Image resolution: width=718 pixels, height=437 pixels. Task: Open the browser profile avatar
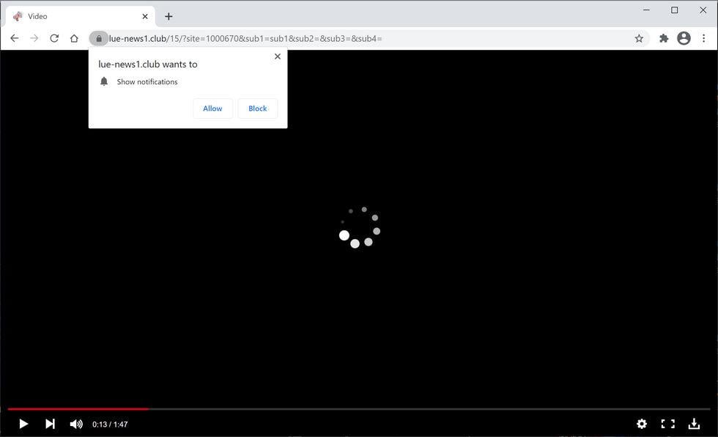click(683, 37)
